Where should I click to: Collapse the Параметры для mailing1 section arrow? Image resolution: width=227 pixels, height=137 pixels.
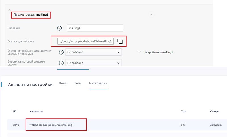10,10
